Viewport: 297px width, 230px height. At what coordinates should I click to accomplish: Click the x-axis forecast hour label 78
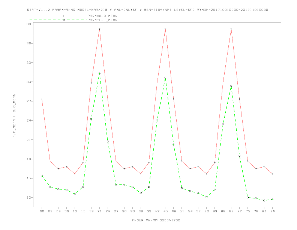(256, 211)
